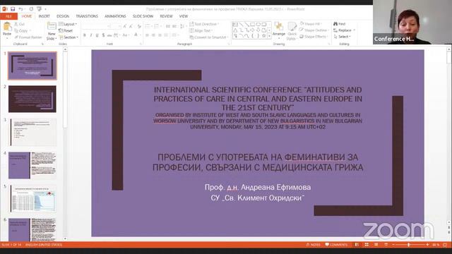Insert a New Slide via icon

coord(52,26)
